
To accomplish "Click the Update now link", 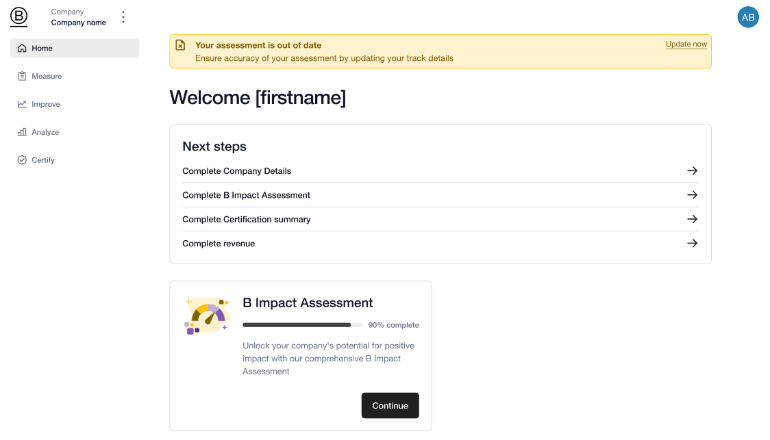I will [x=686, y=44].
